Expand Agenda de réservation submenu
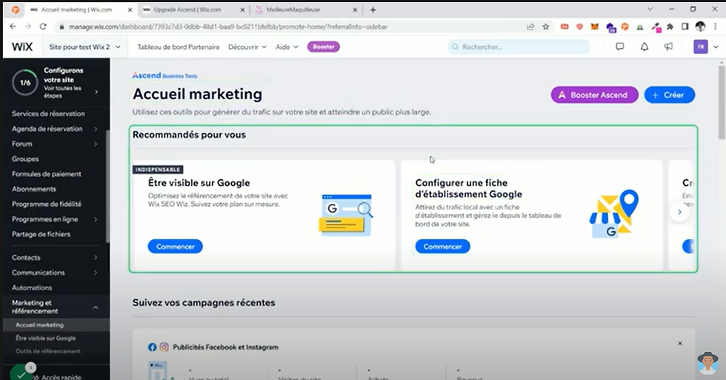This screenshot has width=726, height=380. pyautogui.click(x=96, y=129)
